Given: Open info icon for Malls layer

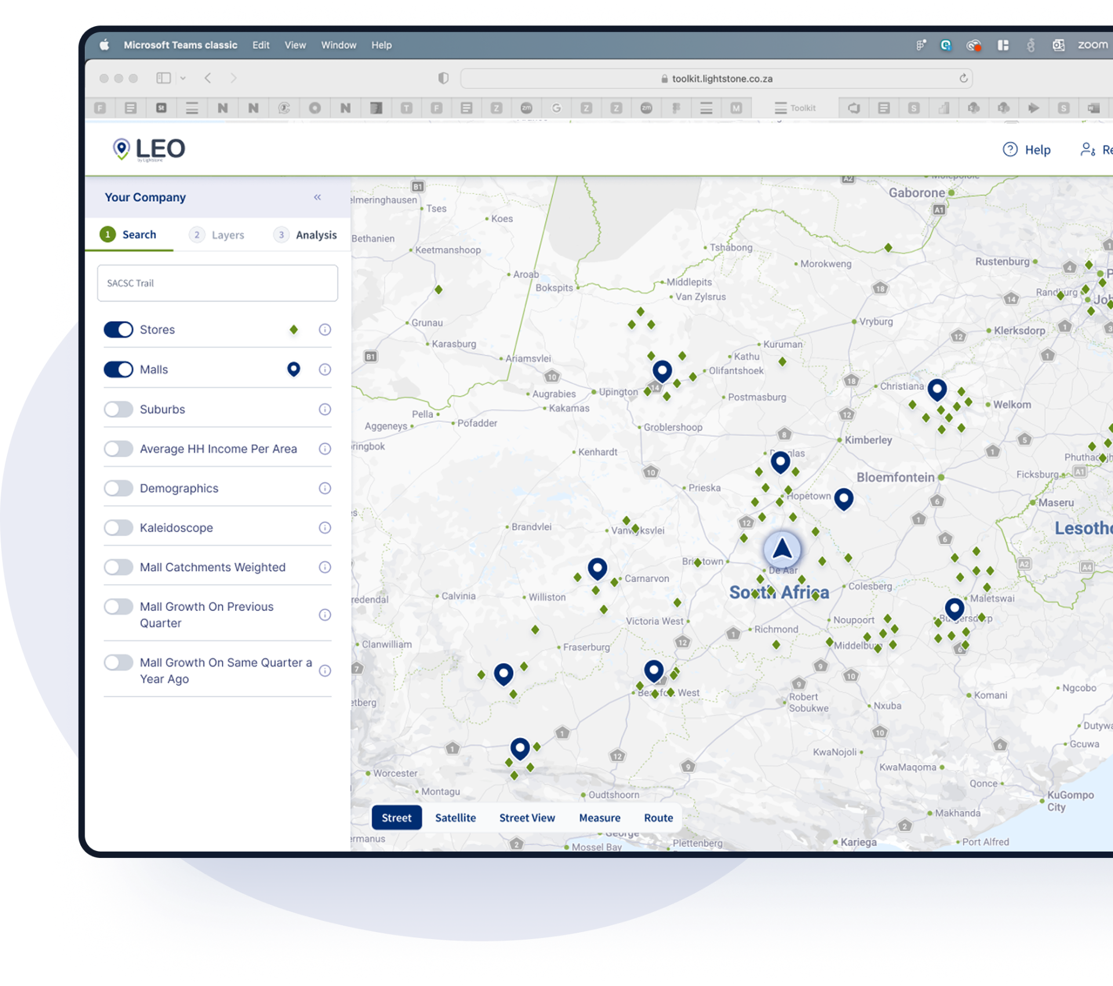Looking at the screenshot, I should (325, 369).
